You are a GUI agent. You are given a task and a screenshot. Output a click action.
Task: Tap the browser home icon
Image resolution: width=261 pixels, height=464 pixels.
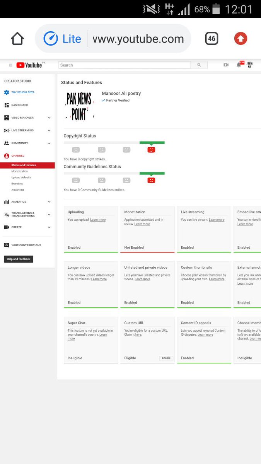[17, 39]
